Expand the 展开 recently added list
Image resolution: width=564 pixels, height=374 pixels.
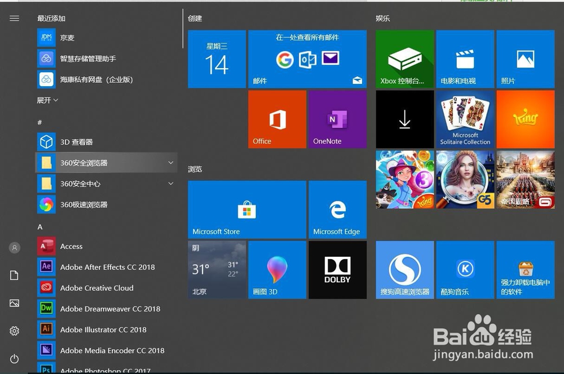[47, 100]
